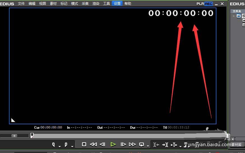Open the dropdown arrow next to Set Out
245x153 pixels.
click(72, 147)
